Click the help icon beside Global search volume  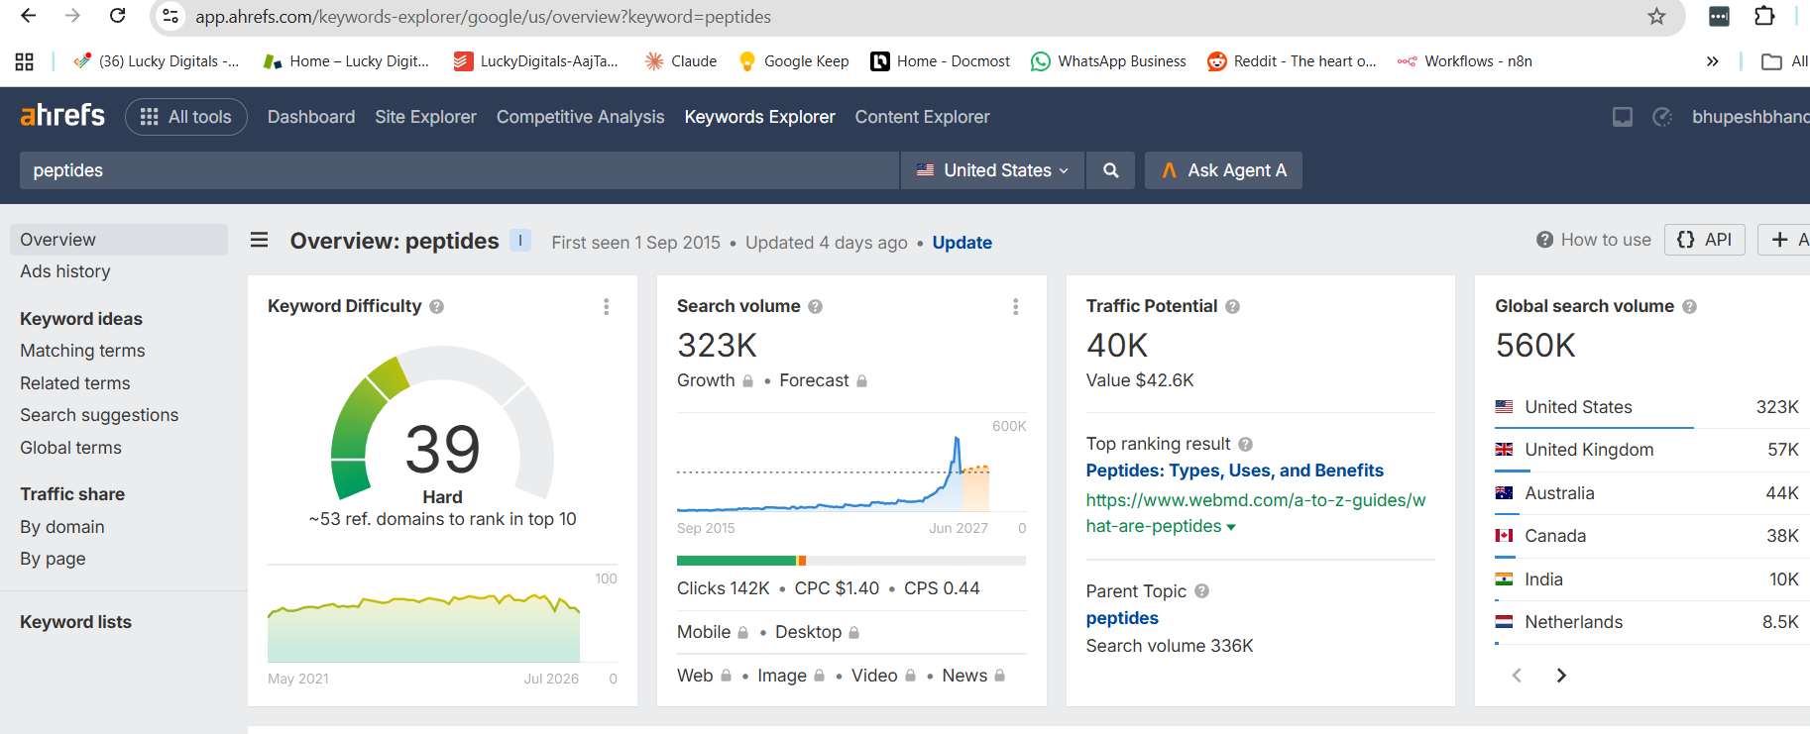pos(1690,307)
